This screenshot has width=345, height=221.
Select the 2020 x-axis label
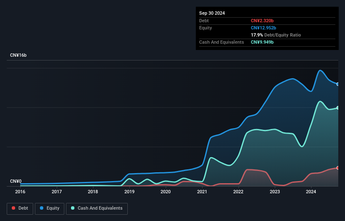166,192
